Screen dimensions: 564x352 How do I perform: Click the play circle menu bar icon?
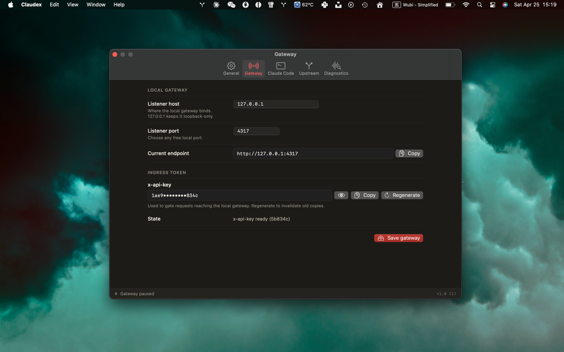pyautogui.click(x=351, y=5)
